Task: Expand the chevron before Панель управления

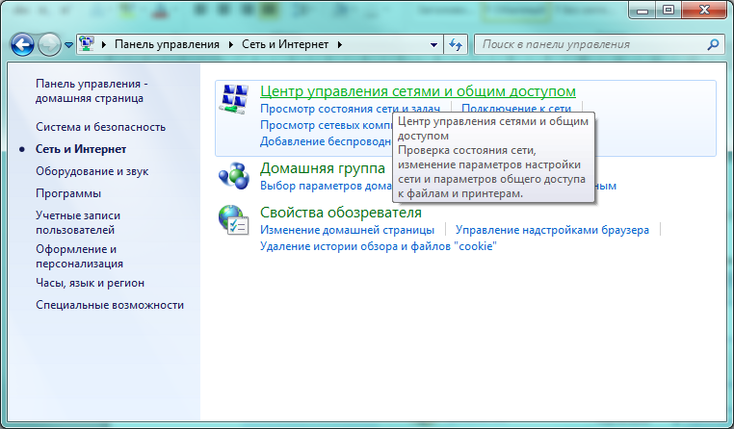Action: pyautogui.click(x=104, y=44)
